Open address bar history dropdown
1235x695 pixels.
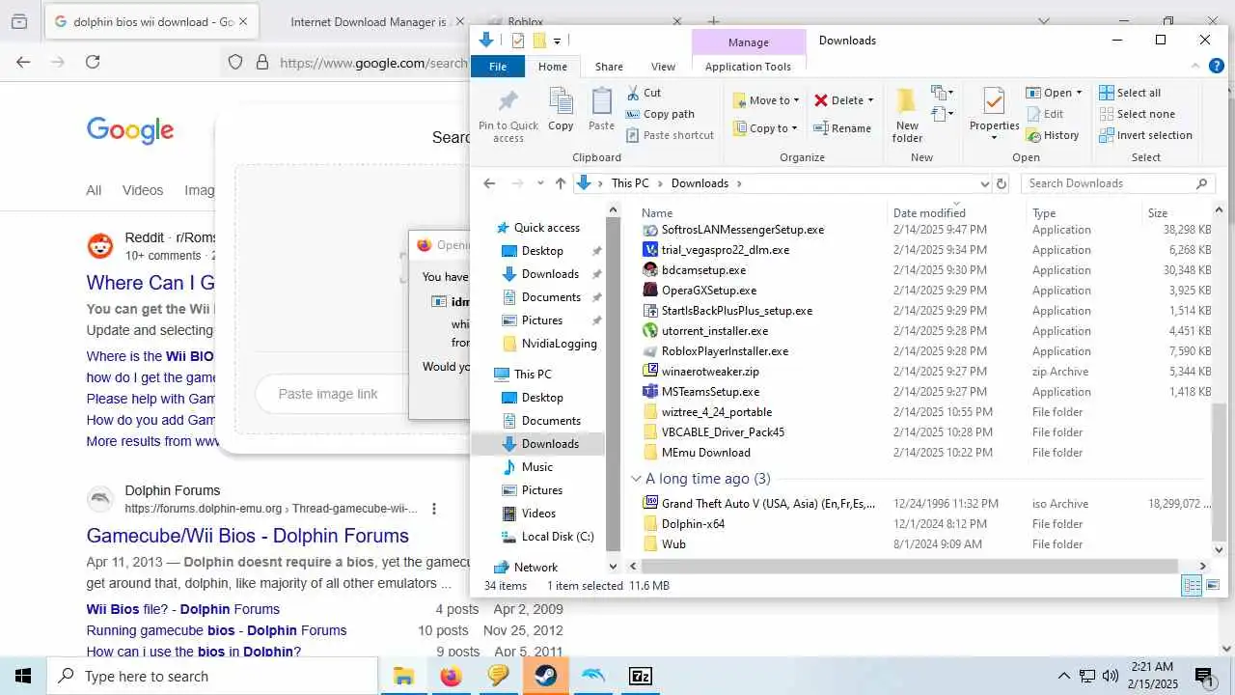(x=984, y=183)
